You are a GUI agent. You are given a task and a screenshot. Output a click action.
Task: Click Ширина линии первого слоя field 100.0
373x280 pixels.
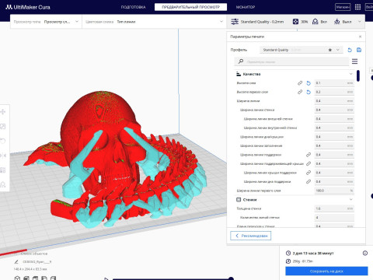334,191
